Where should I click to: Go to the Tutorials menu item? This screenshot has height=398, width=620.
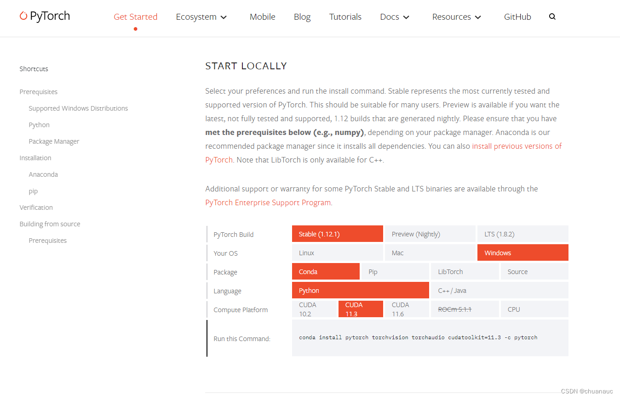pyautogui.click(x=345, y=17)
